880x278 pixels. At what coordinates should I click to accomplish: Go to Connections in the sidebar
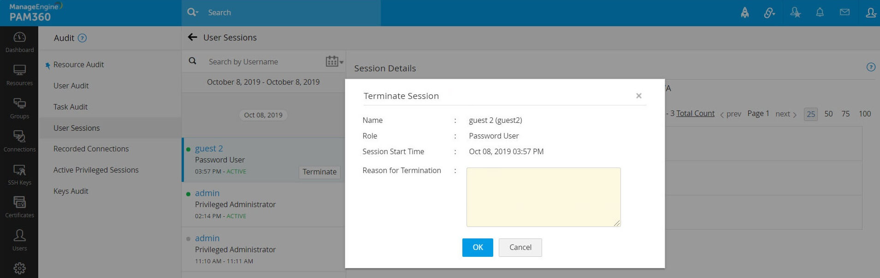[19, 141]
